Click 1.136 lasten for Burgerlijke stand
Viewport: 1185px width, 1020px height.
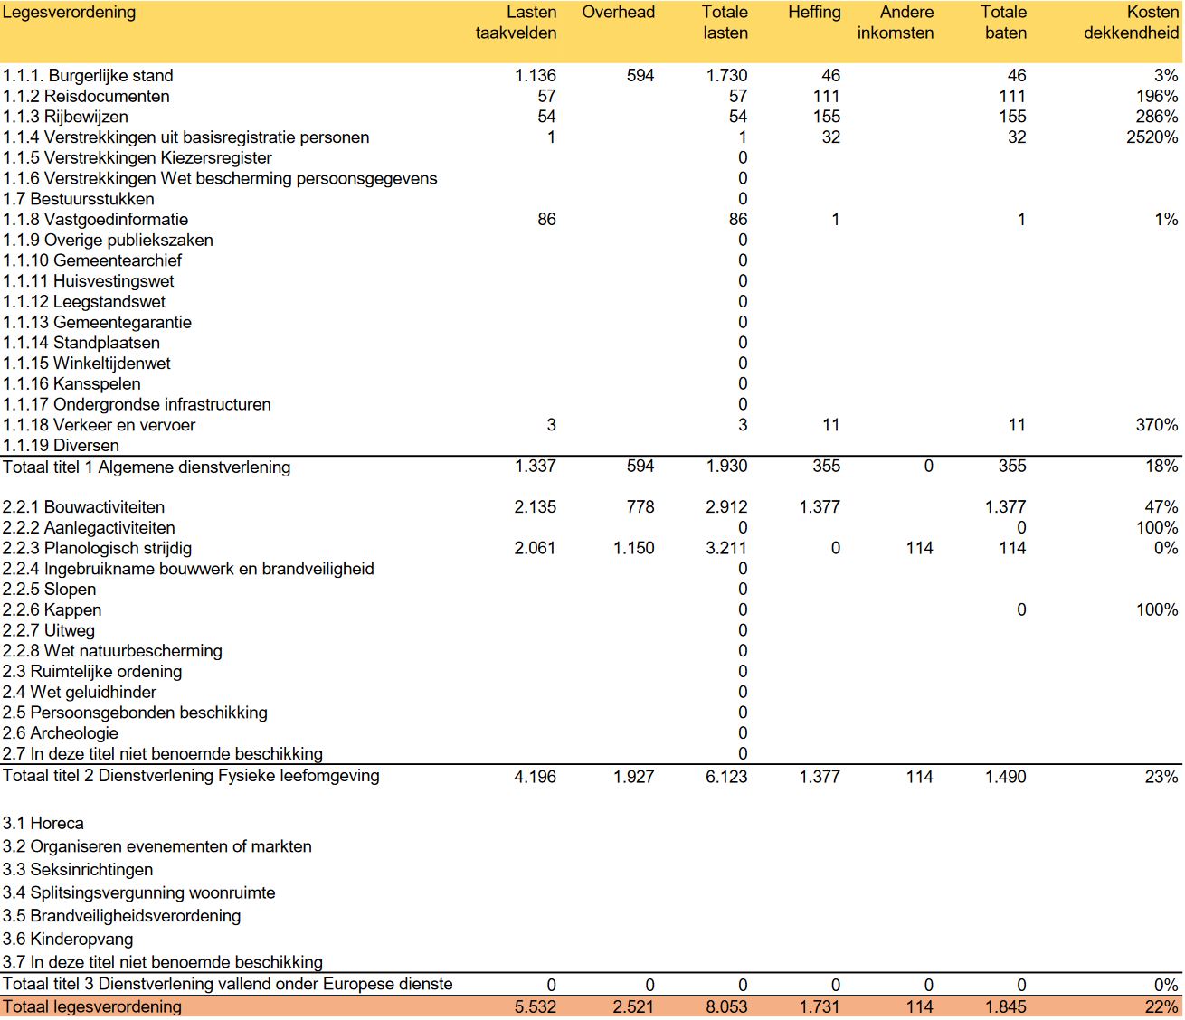tap(536, 76)
